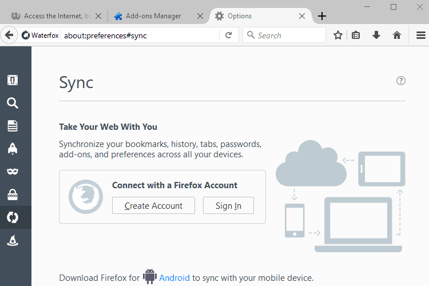Click the Sync help question mark icon

tap(401, 81)
